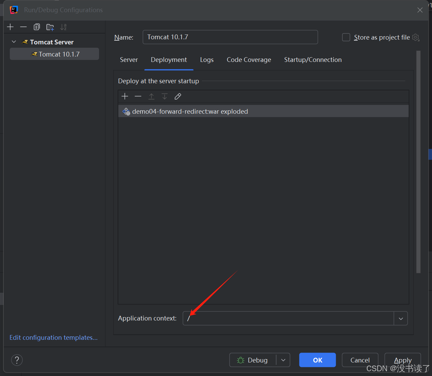
Task: Edit the selected deployment artifact
Action: 178,96
